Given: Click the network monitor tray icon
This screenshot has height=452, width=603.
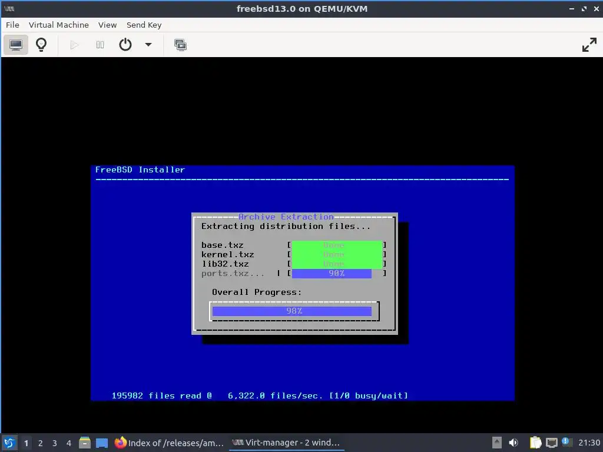Looking at the screenshot, I should 551,443.
